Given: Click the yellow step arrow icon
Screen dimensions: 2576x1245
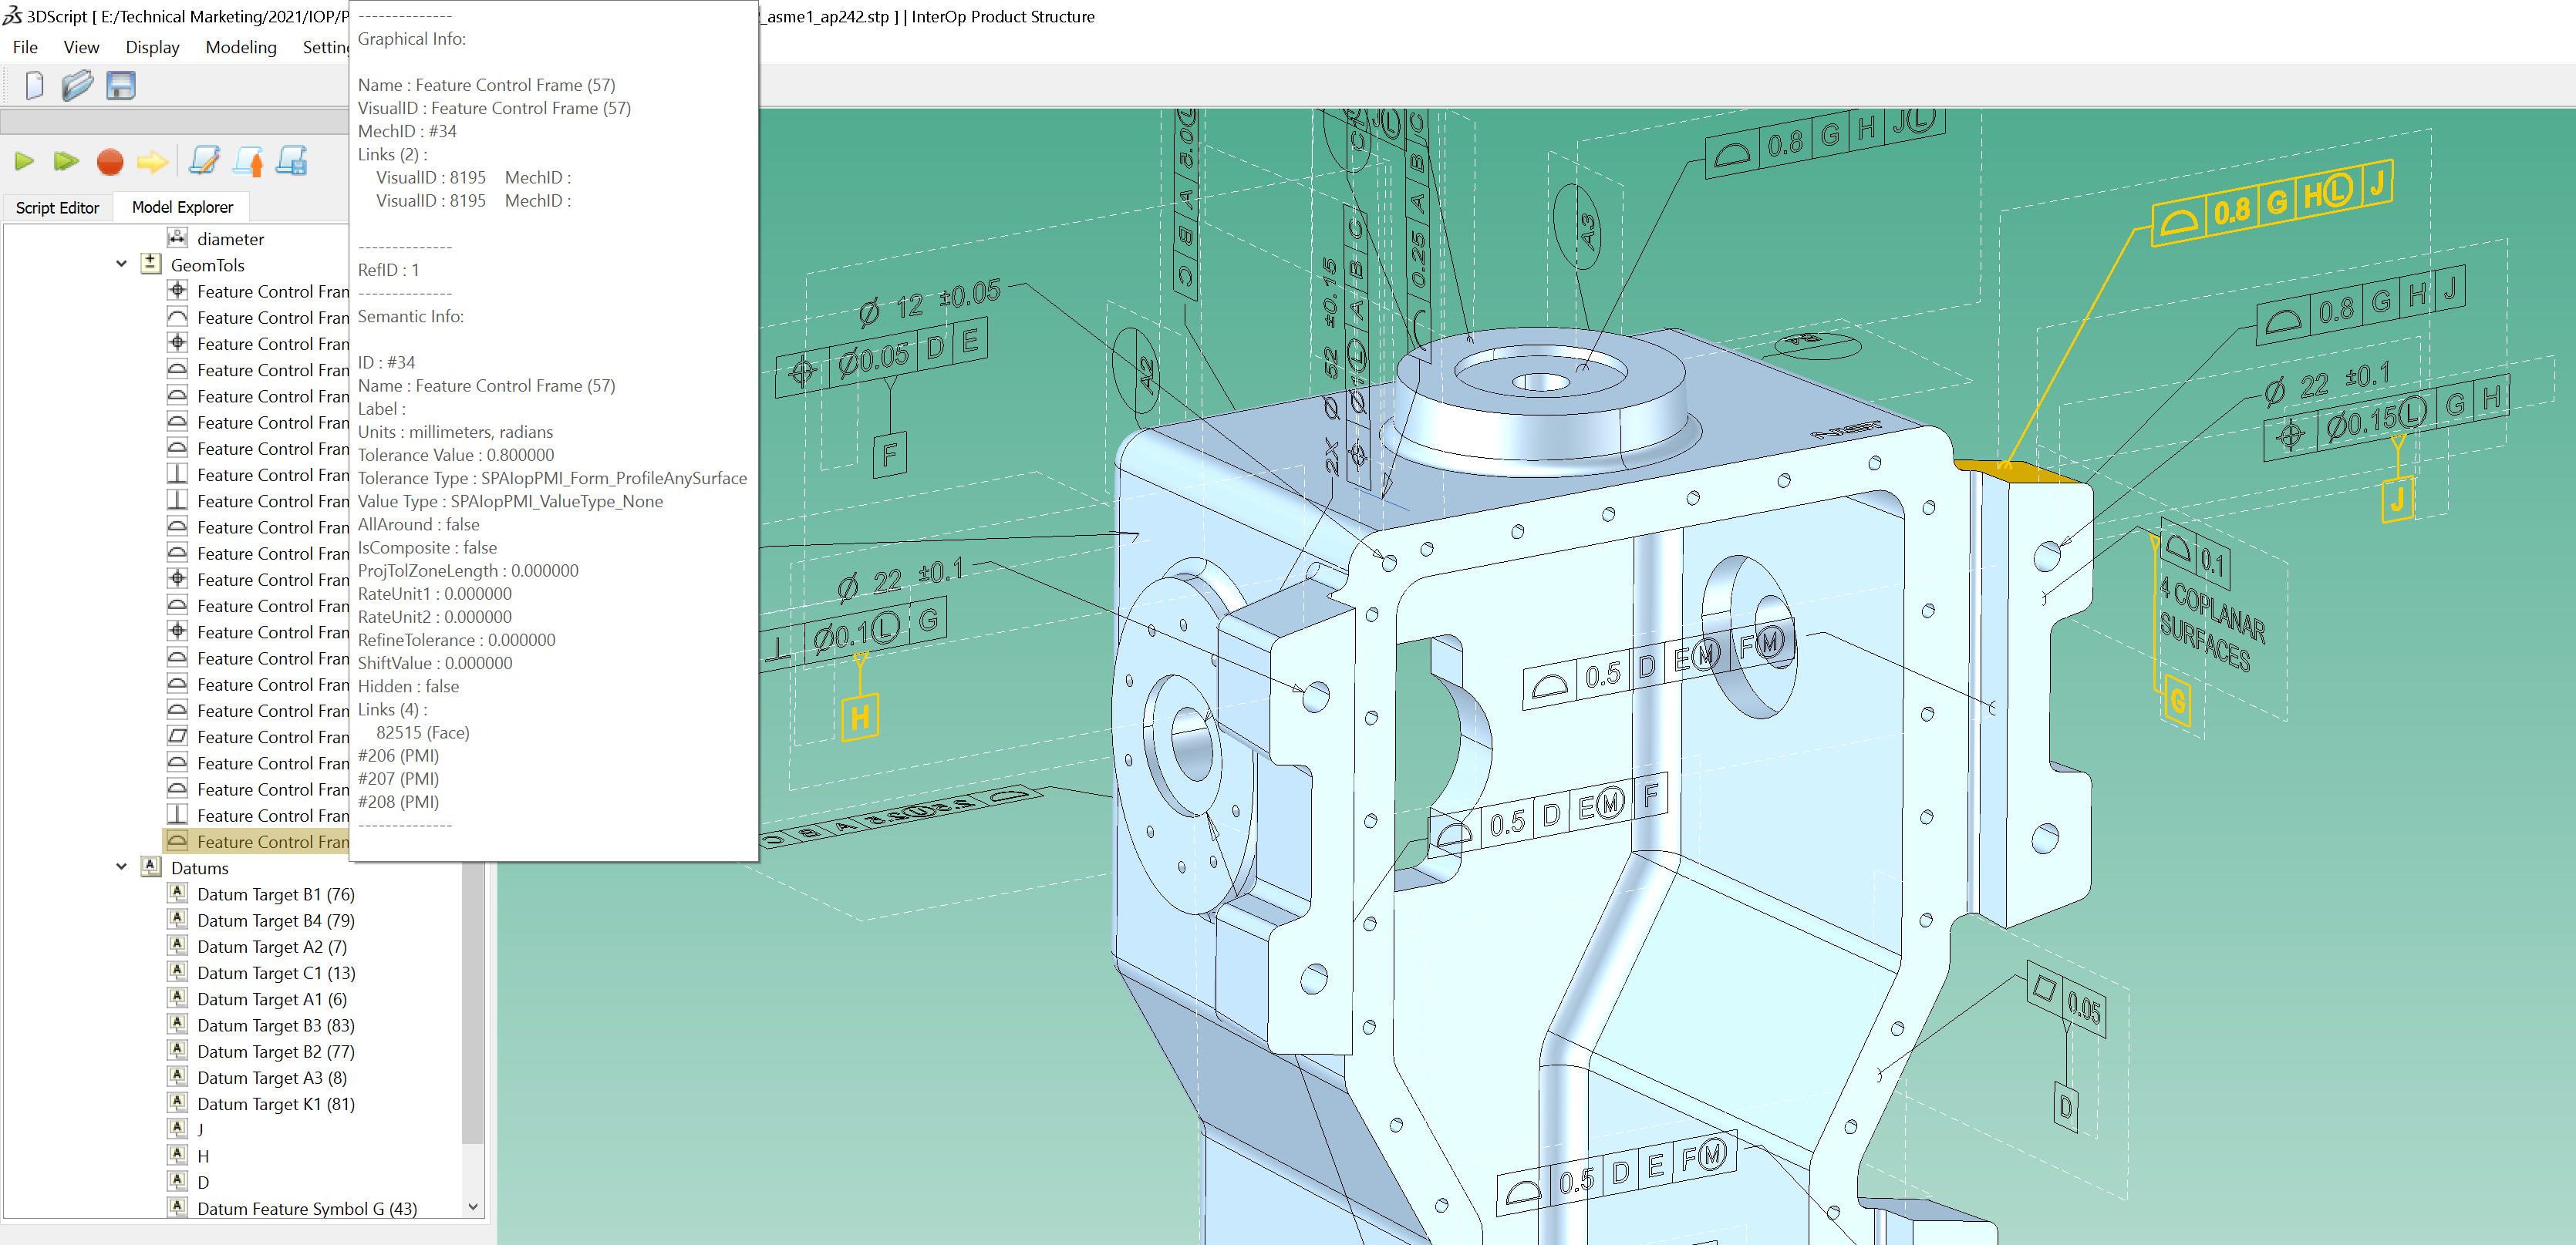Looking at the screenshot, I should click(152, 162).
